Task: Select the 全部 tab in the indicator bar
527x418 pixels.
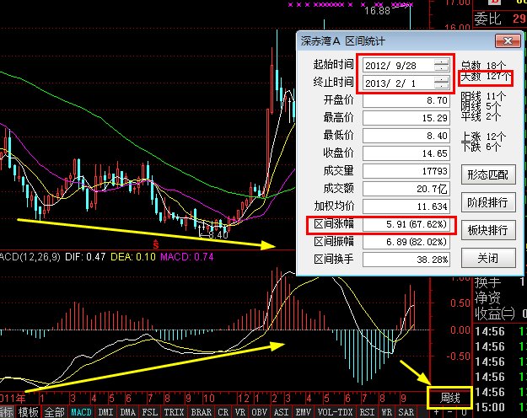Action: pyautogui.click(x=55, y=412)
